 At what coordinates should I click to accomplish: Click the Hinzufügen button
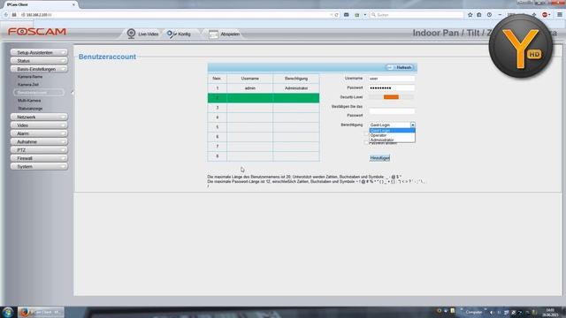coord(379,158)
